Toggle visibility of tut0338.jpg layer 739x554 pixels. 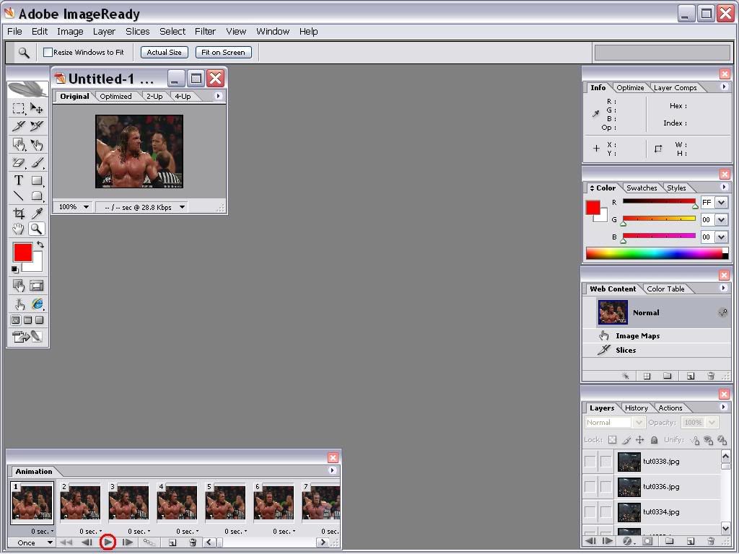click(x=590, y=462)
